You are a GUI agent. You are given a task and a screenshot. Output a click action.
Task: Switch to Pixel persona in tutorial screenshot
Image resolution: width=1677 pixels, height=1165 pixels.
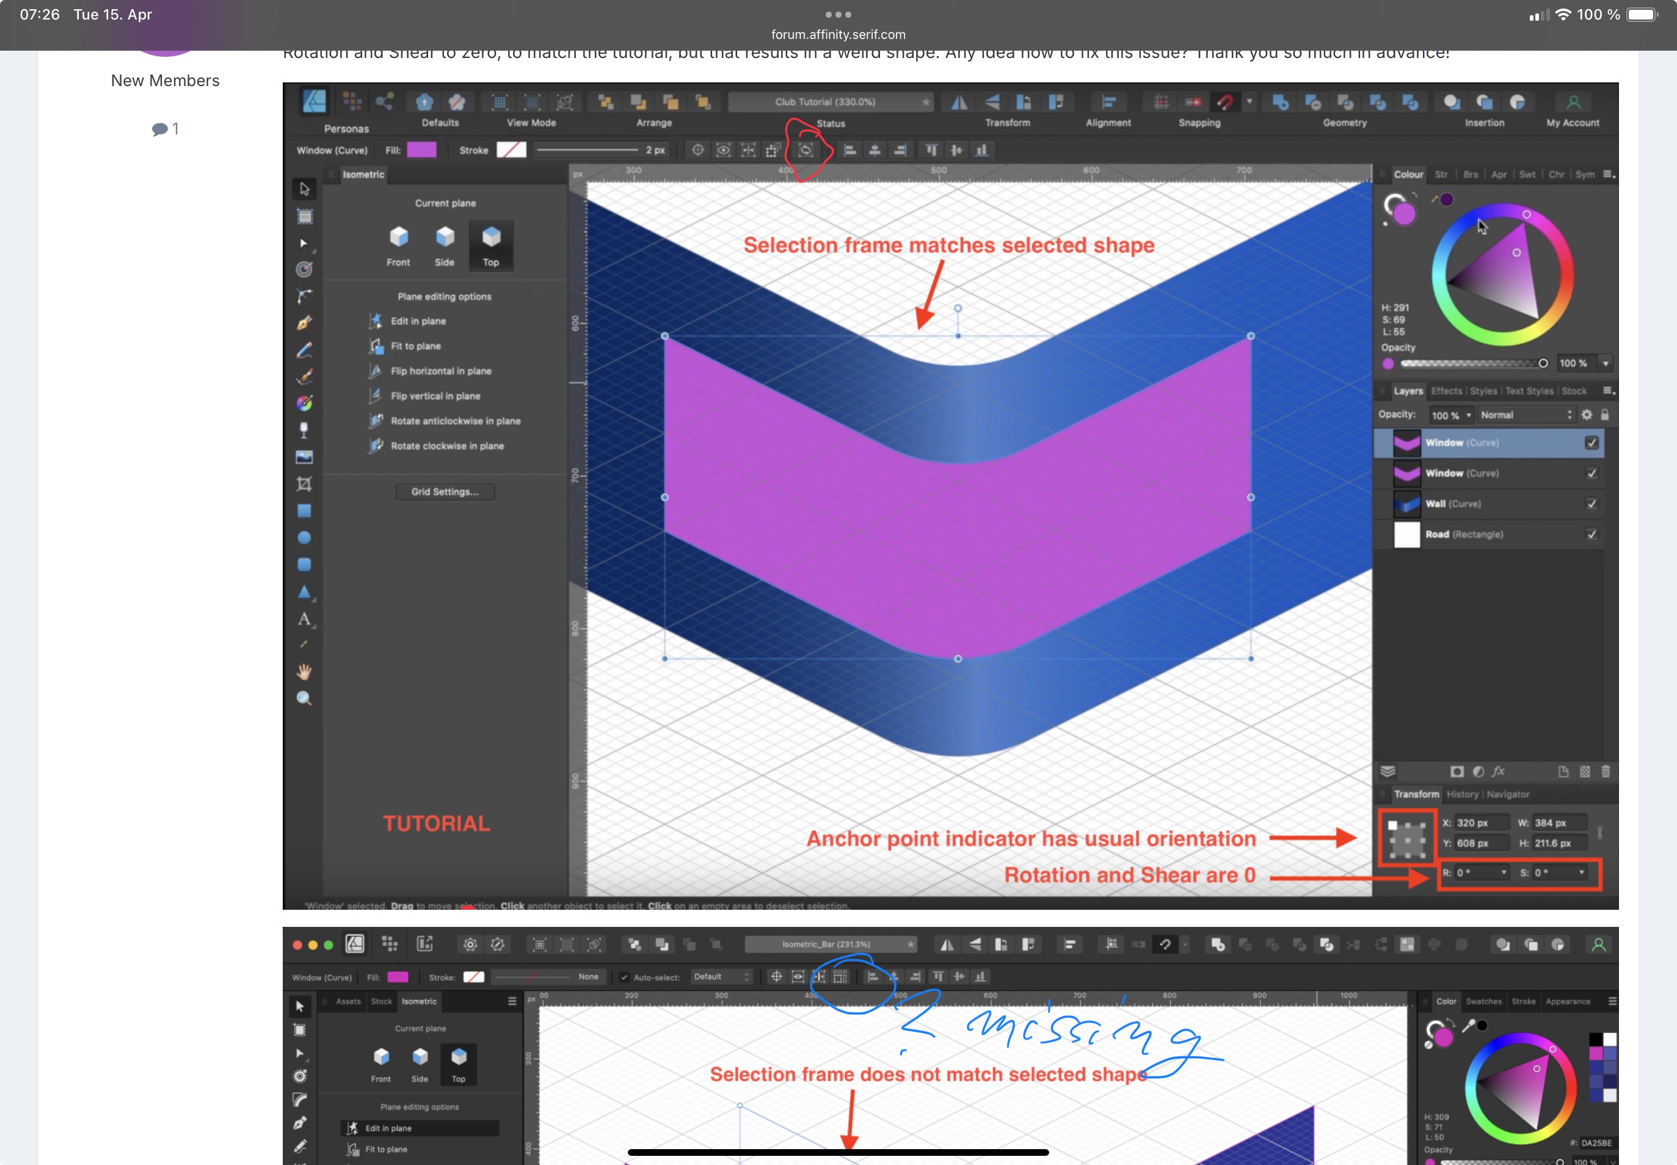pyautogui.click(x=352, y=101)
